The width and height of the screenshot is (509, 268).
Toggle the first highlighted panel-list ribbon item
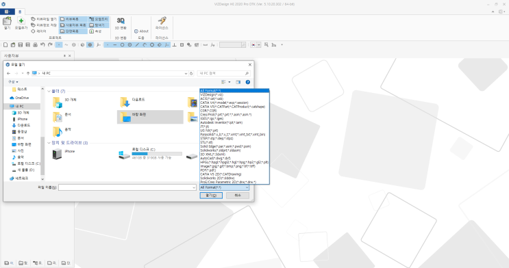73,19
